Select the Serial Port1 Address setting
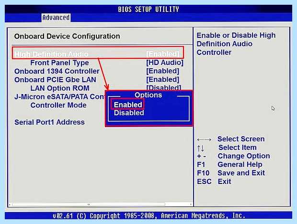The image size is (297, 224). pyautogui.click(x=49, y=122)
